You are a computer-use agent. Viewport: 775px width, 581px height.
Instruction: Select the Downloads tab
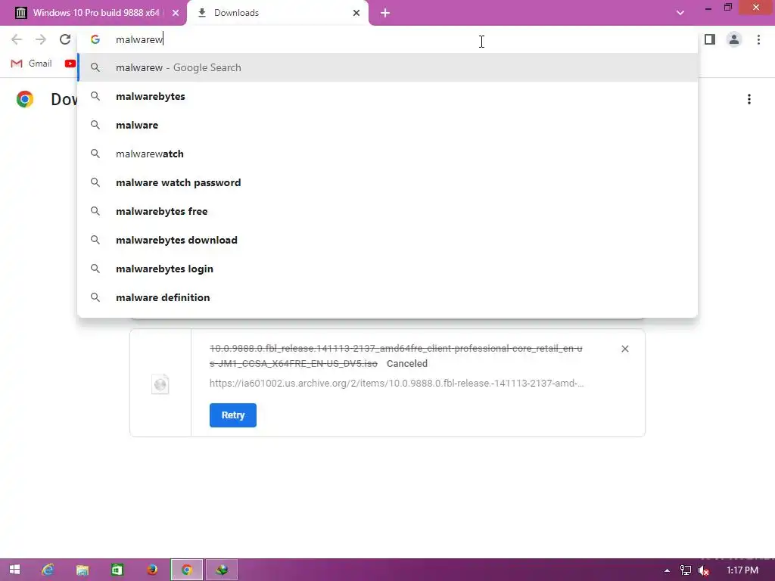pyautogui.click(x=277, y=13)
